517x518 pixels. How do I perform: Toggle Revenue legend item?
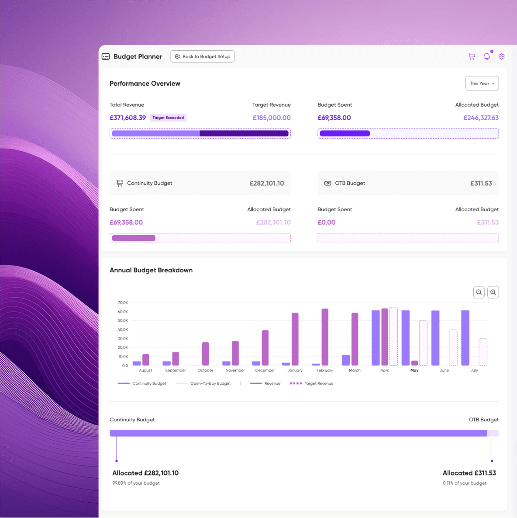click(x=265, y=383)
